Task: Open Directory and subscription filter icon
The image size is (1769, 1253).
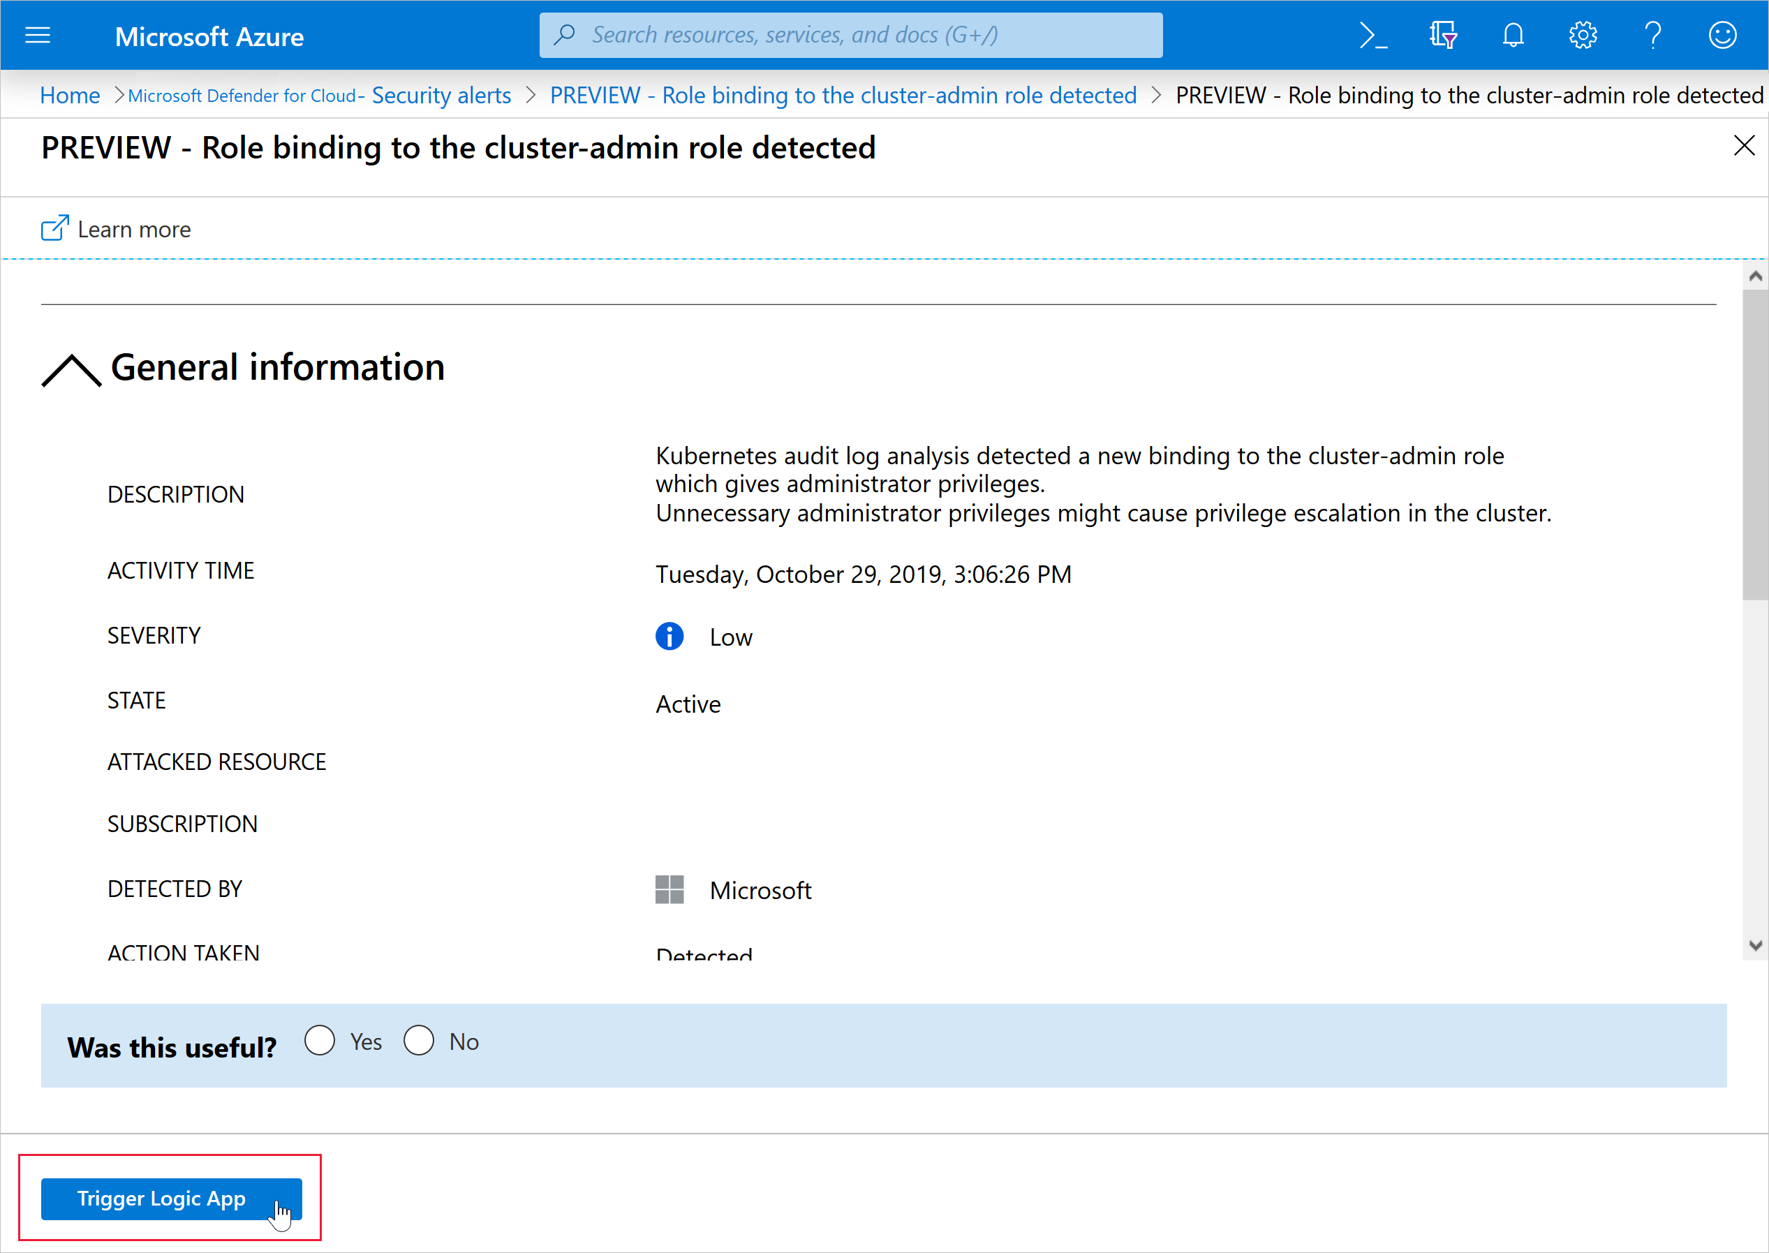Action: 1442,36
